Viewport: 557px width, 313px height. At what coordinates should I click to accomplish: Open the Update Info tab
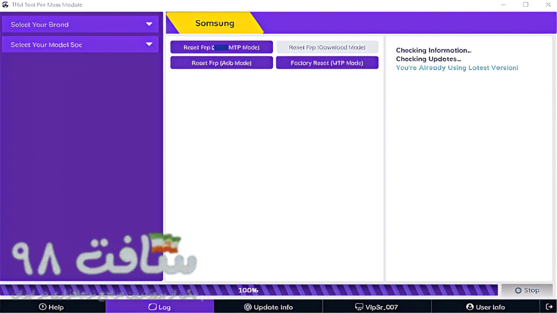pyautogui.click(x=269, y=307)
